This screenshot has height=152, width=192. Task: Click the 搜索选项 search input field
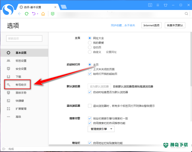click(x=24, y=38)
